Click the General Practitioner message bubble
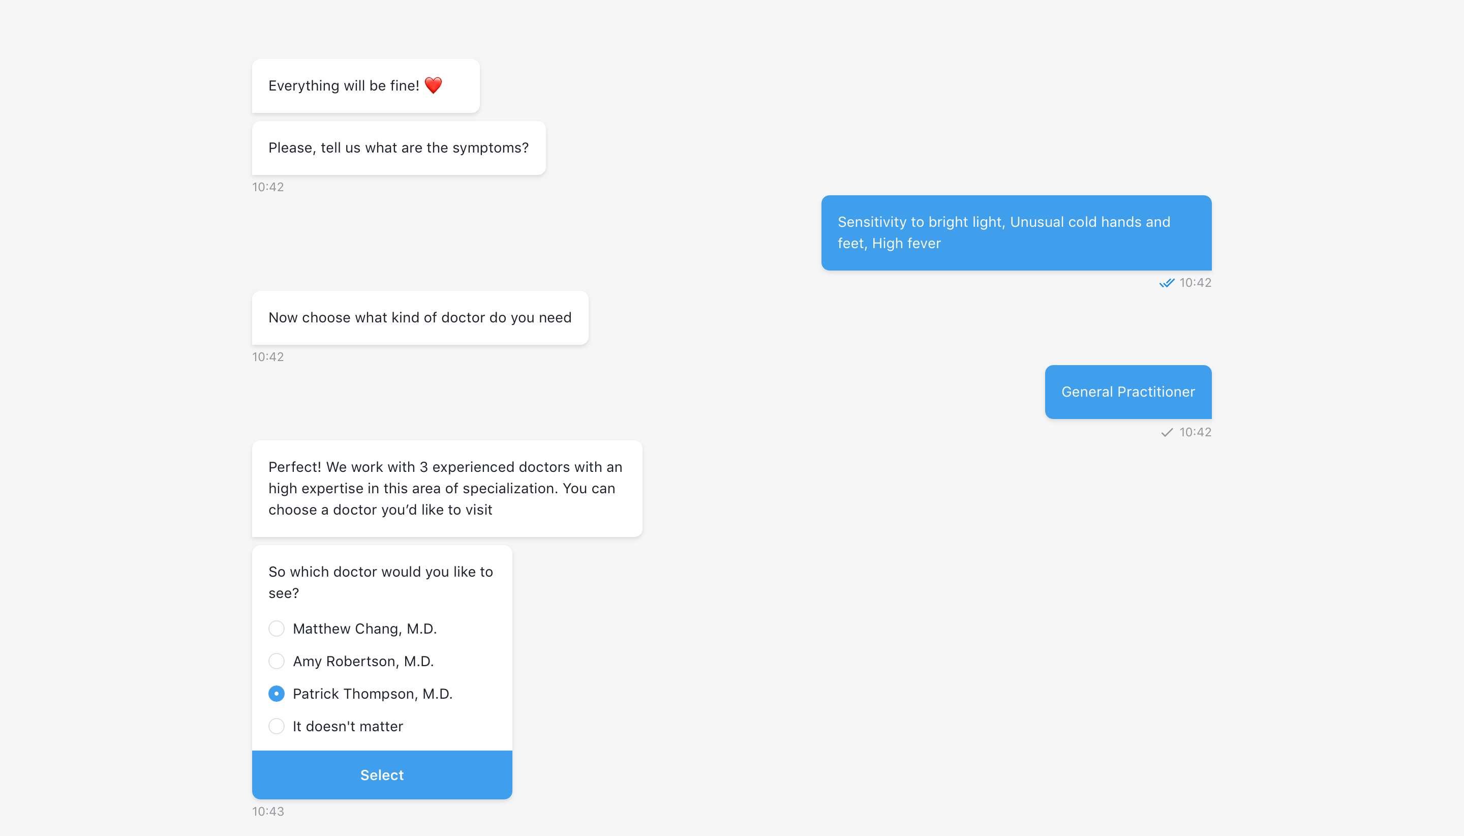The height and width of the screenshot is (836, 1464). (x=1127, y=392)
